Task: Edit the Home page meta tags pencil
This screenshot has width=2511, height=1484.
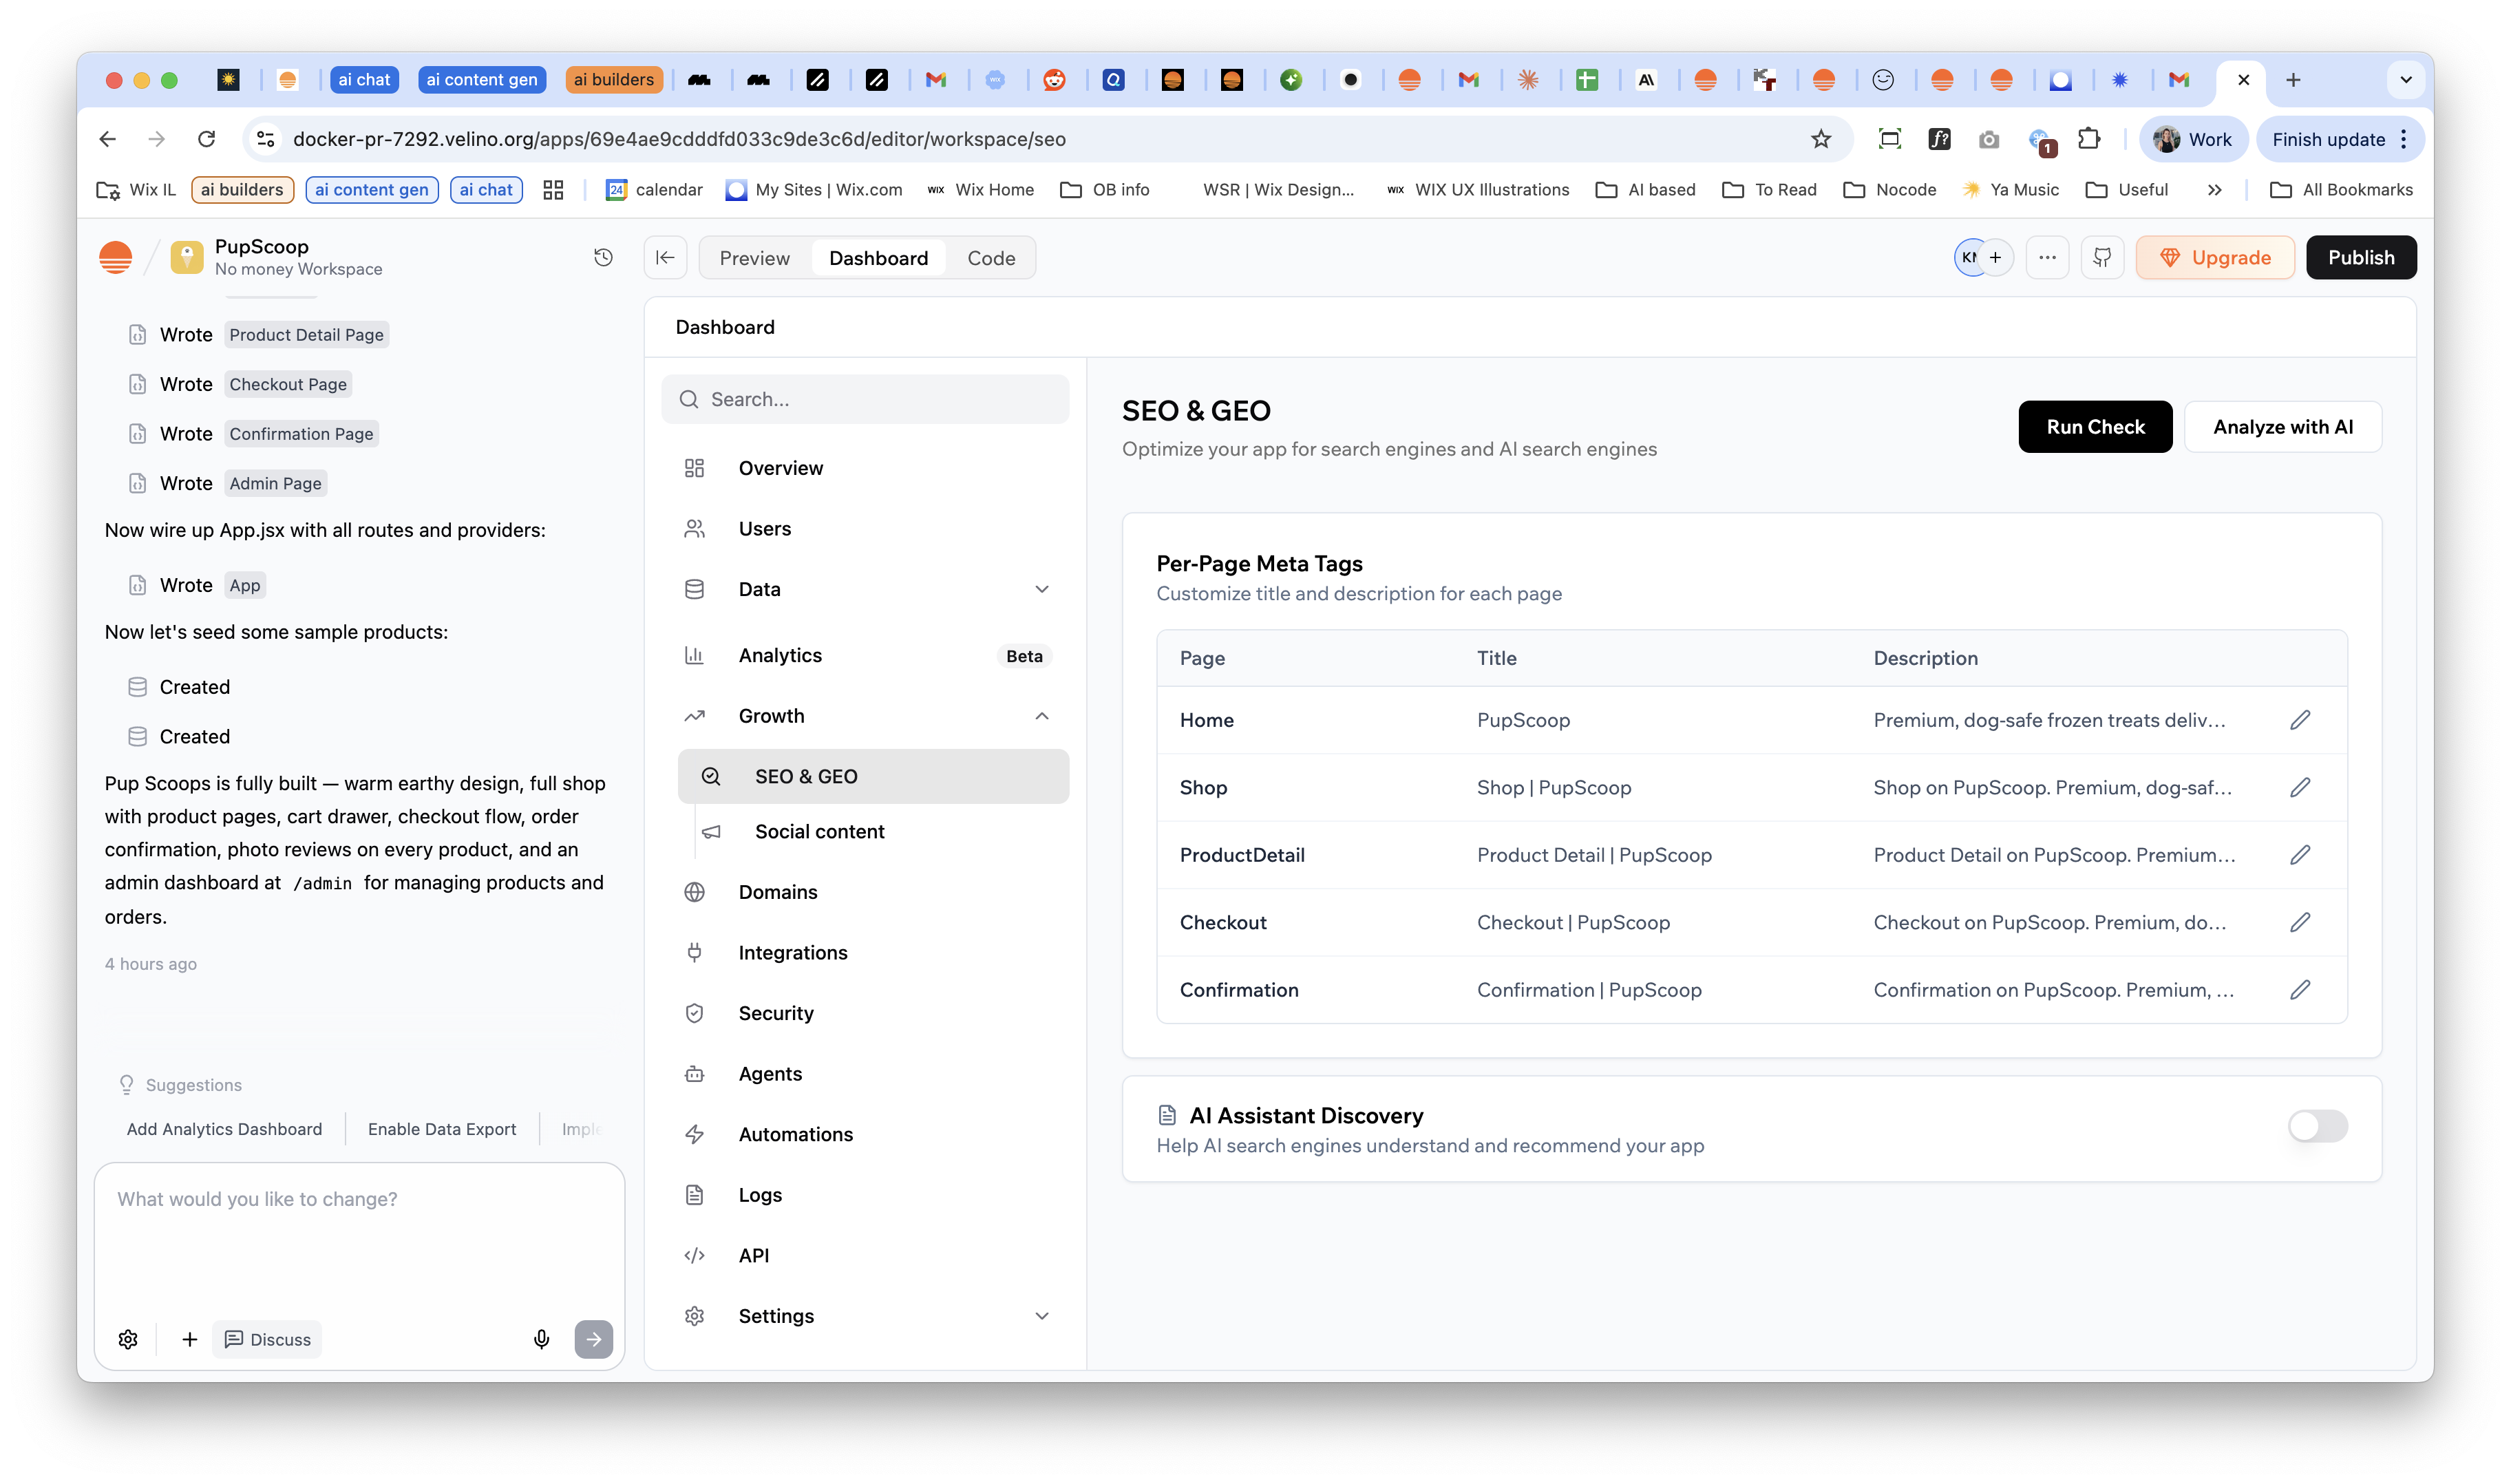Action: coord(2300,720)
